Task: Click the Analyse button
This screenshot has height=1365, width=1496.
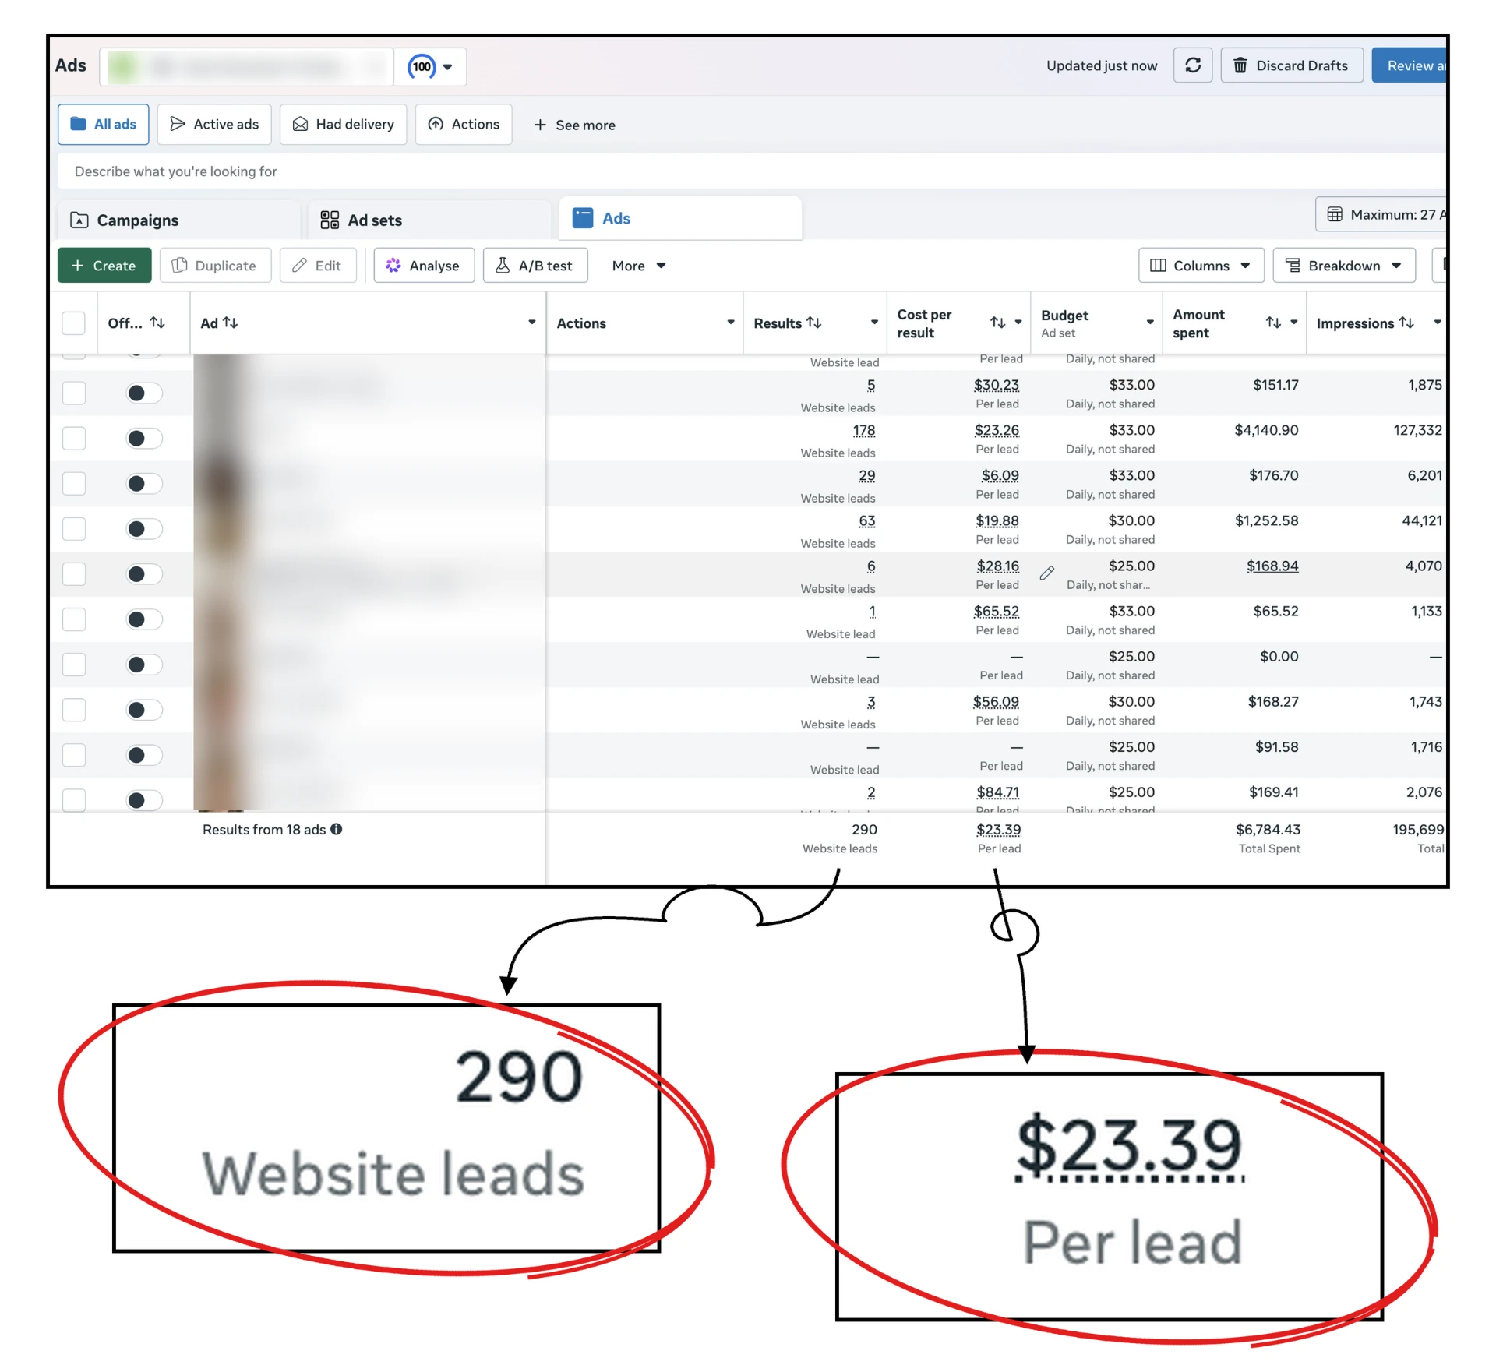Action: 424,266
